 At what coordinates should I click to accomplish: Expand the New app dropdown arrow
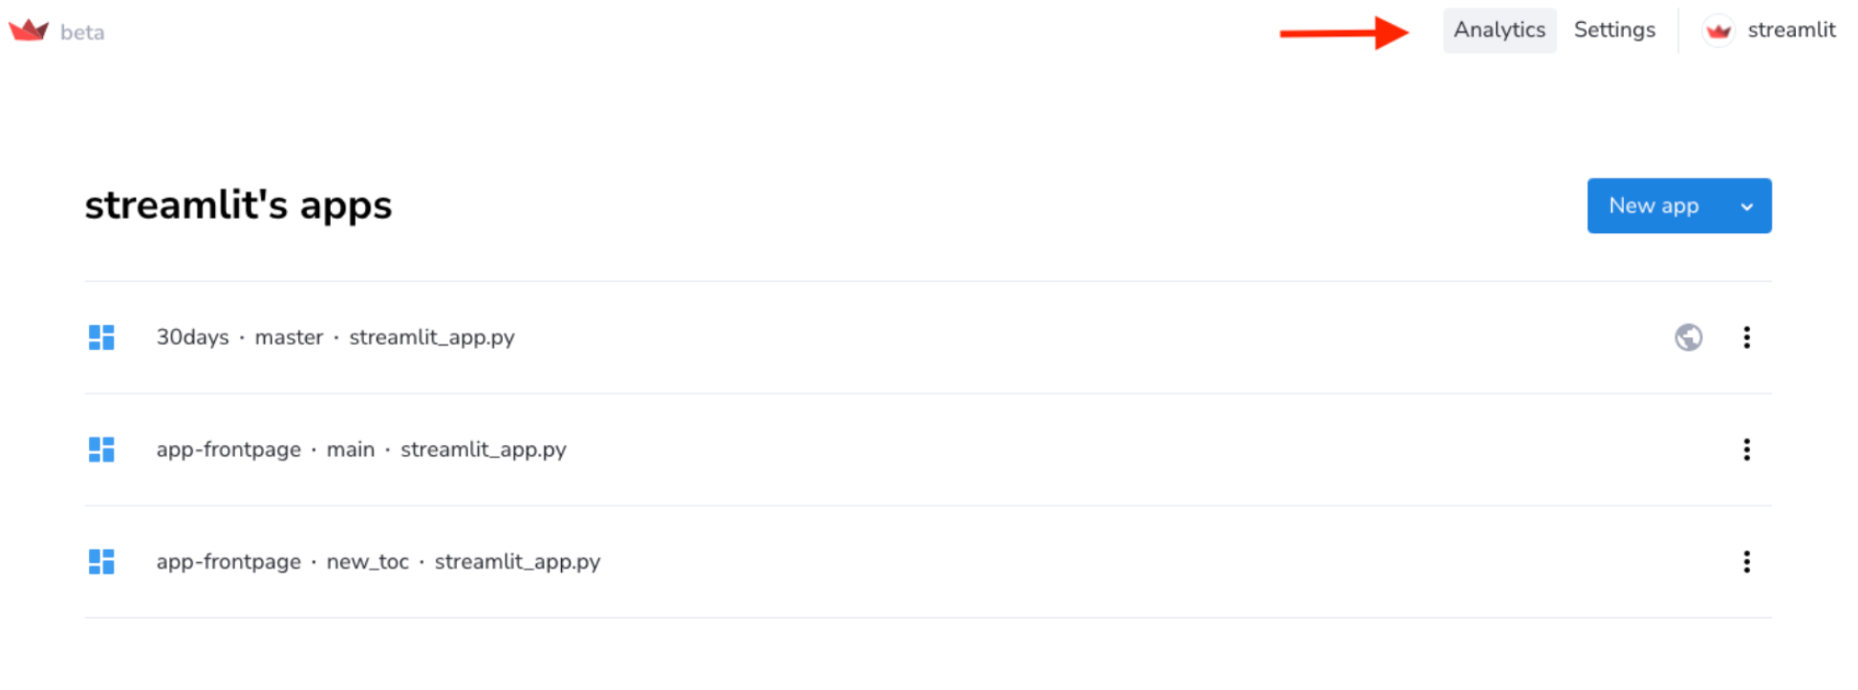(x=1746, y=206)
